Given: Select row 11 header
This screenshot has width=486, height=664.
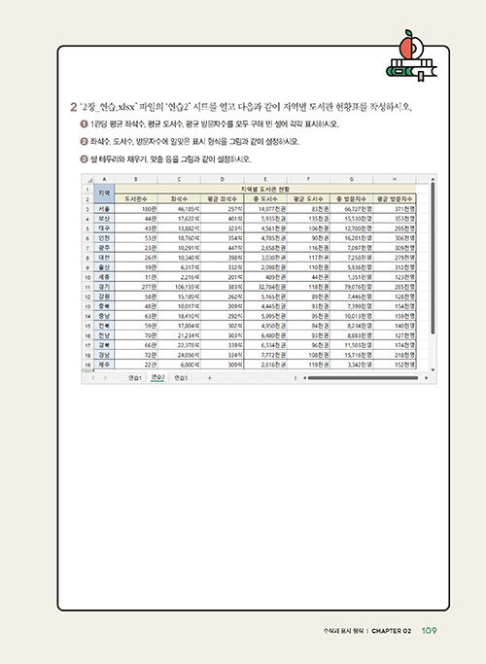Looking at the screenshot, I should pos(87,287).
